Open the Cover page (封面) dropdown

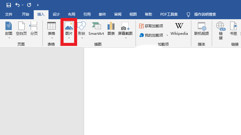(x=9, y=38)
